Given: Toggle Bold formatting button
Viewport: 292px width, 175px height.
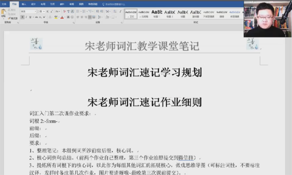Looking at the screenshot, I should (x=22, y=17).
